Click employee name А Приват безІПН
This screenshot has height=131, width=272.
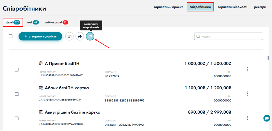click(62, 64)
